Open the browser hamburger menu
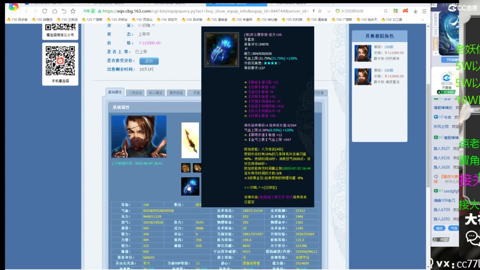 (424, 11)
